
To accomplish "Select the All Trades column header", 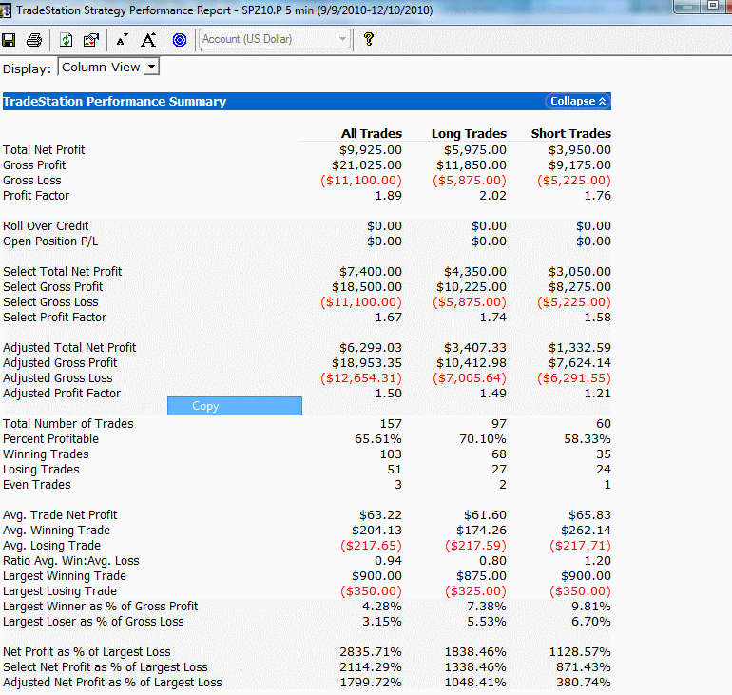I will [371, 133].
